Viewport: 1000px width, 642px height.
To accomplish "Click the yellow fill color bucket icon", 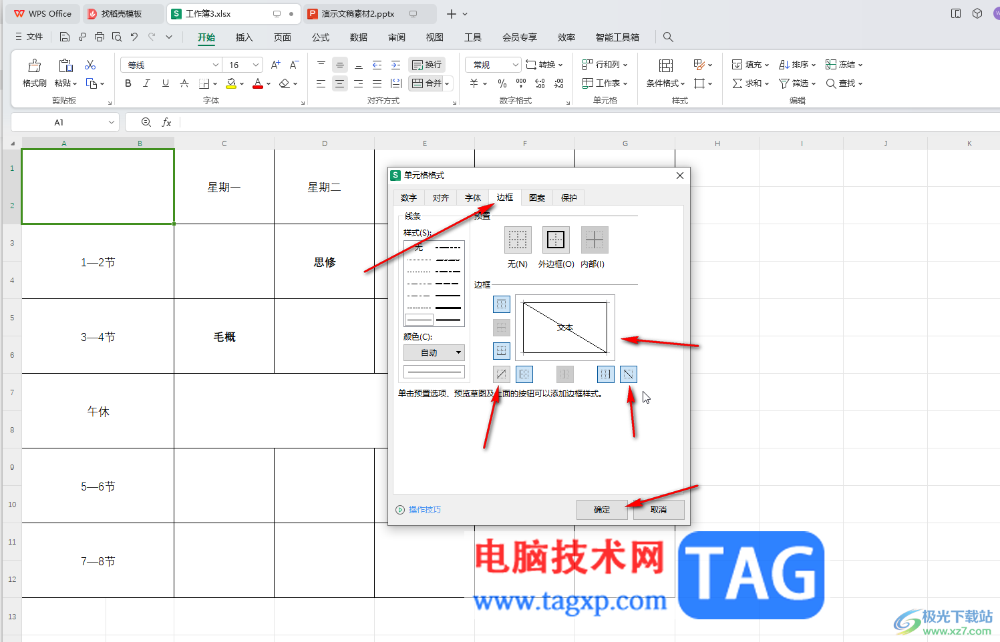I will 231,83.
